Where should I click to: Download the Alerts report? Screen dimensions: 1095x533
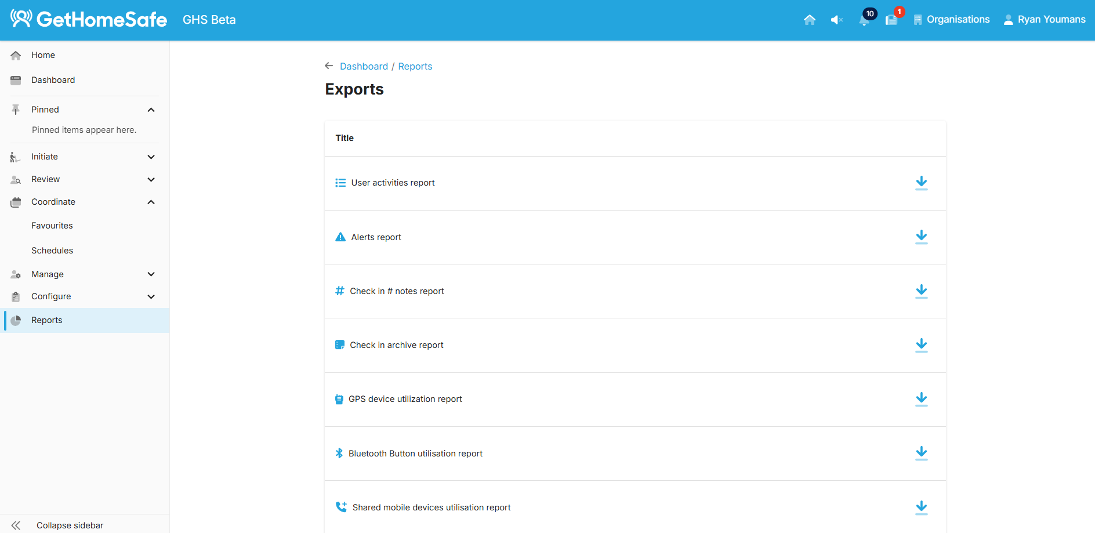[x=922, y=237]
